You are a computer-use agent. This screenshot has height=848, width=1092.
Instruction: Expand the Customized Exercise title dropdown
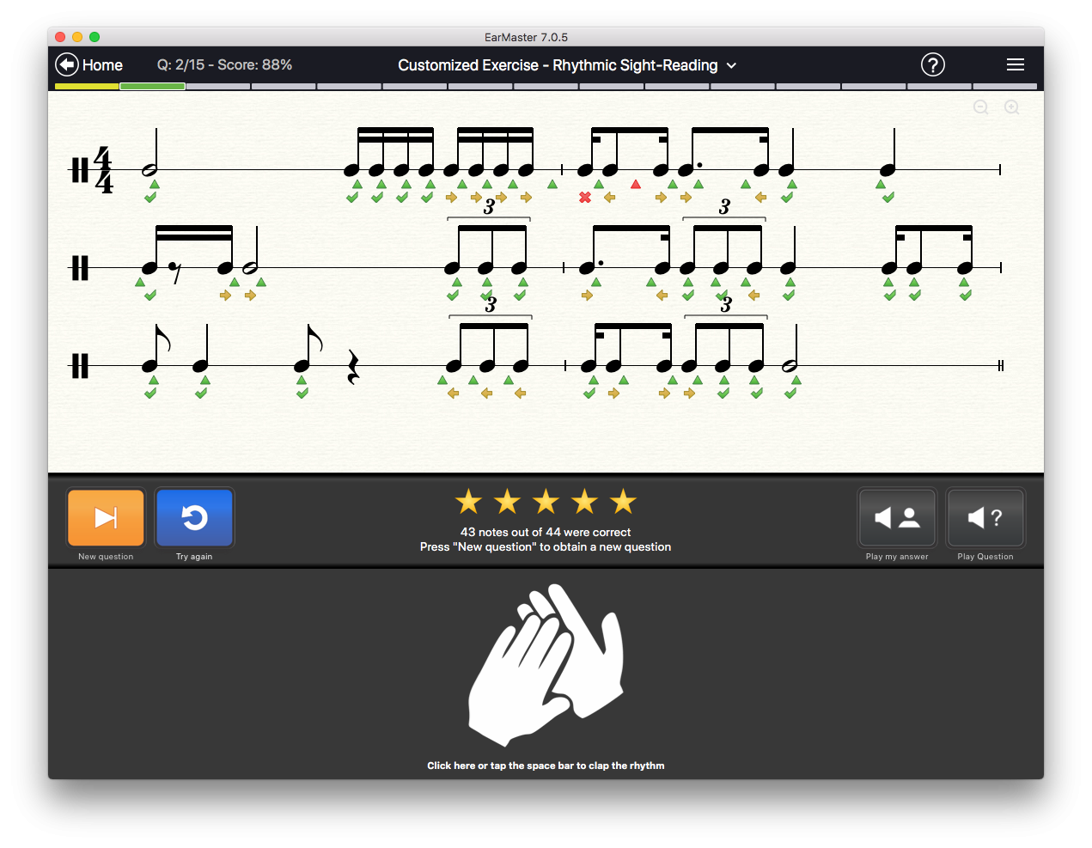732,65
